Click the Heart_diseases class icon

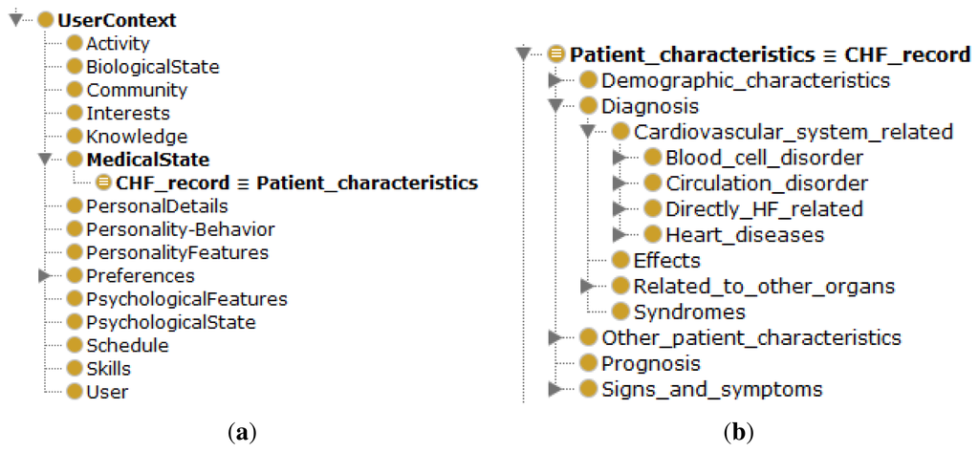[x=655, y=234]
